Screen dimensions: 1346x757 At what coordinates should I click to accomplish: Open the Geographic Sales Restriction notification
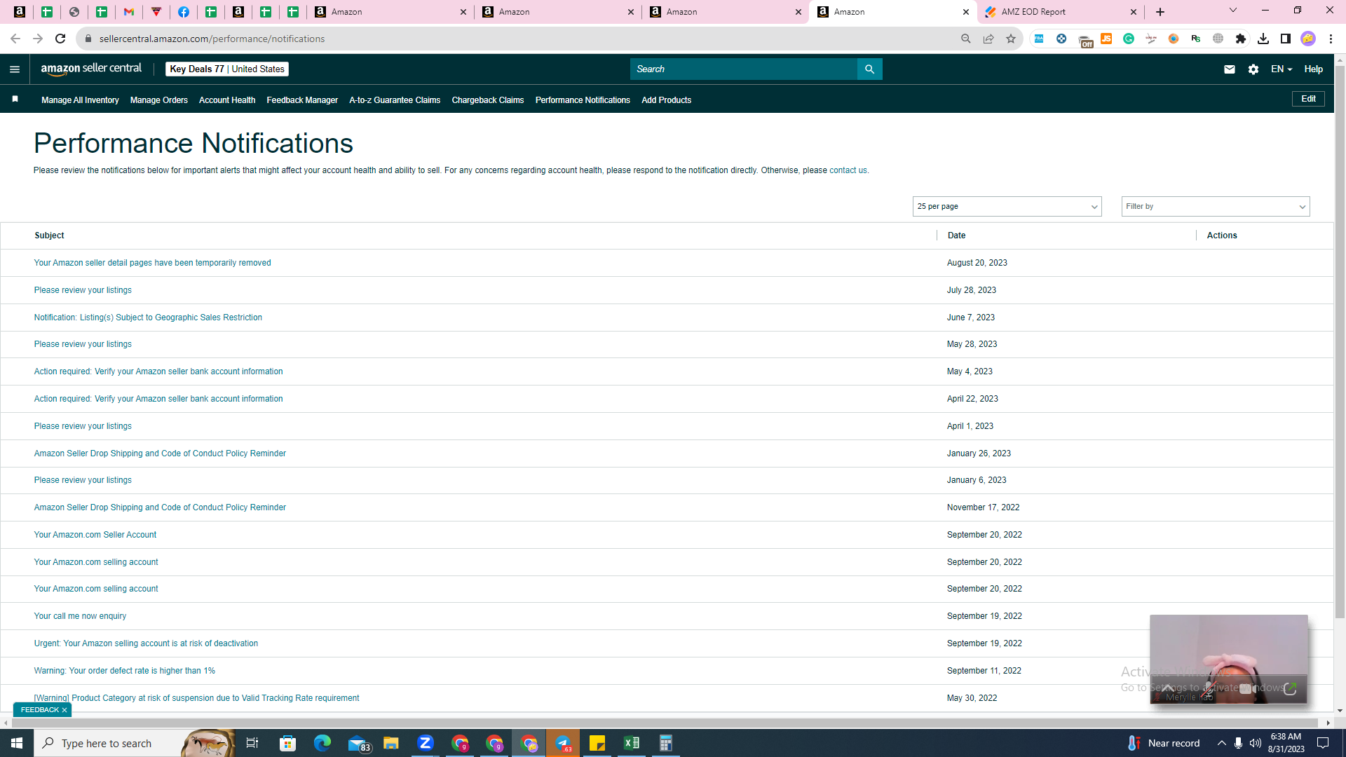(148, 318)
